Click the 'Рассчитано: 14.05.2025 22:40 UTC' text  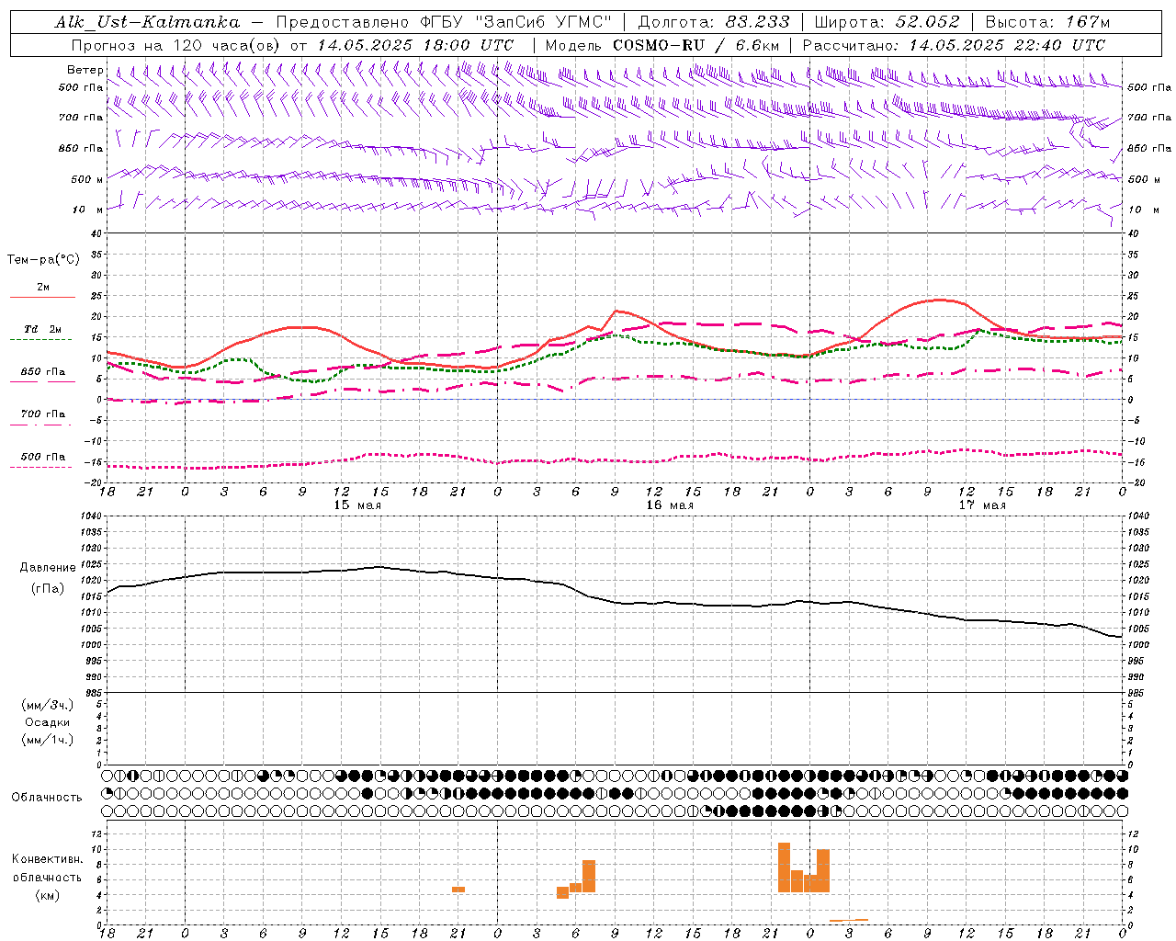click(x=954, y=45)
